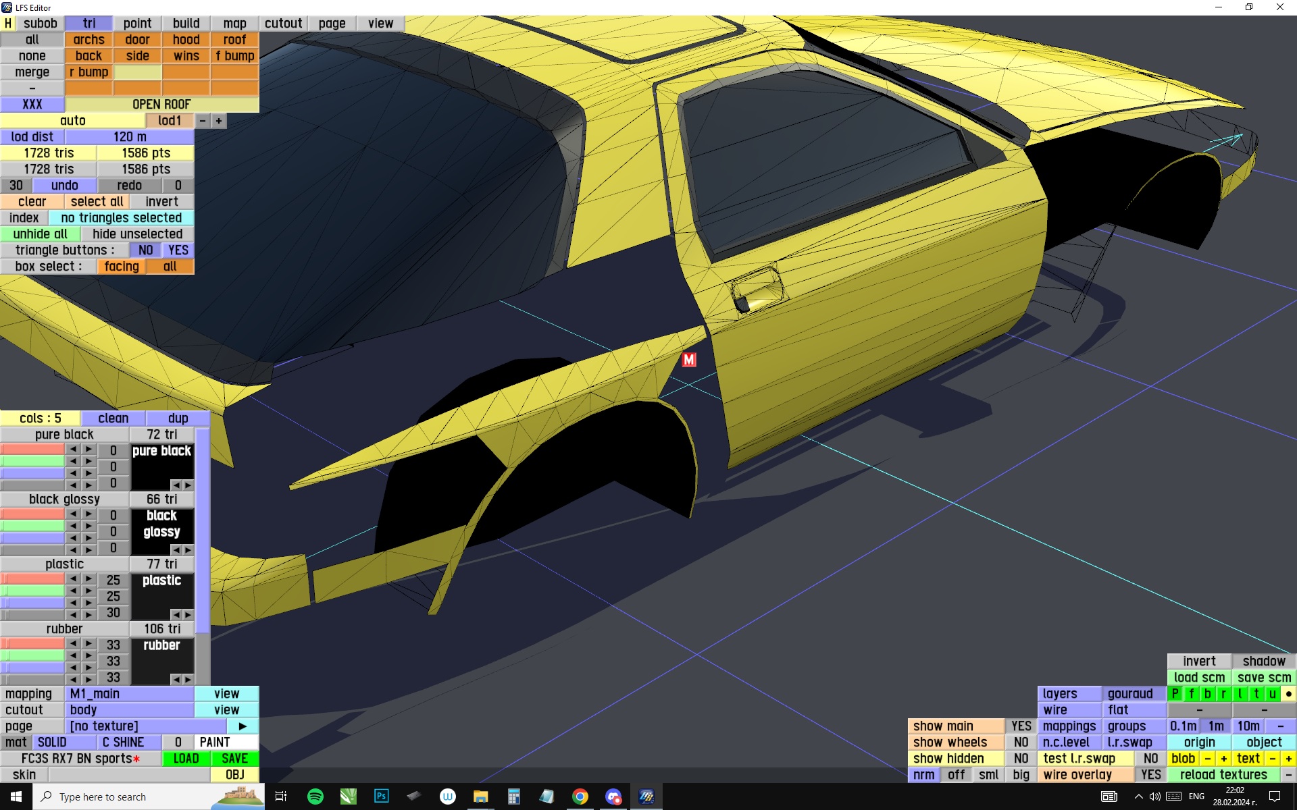Click the page texture arrow button
Image resolution: width=1297 pixels, height=810 pixels.
pyautogui.click(x=243, y=726)
